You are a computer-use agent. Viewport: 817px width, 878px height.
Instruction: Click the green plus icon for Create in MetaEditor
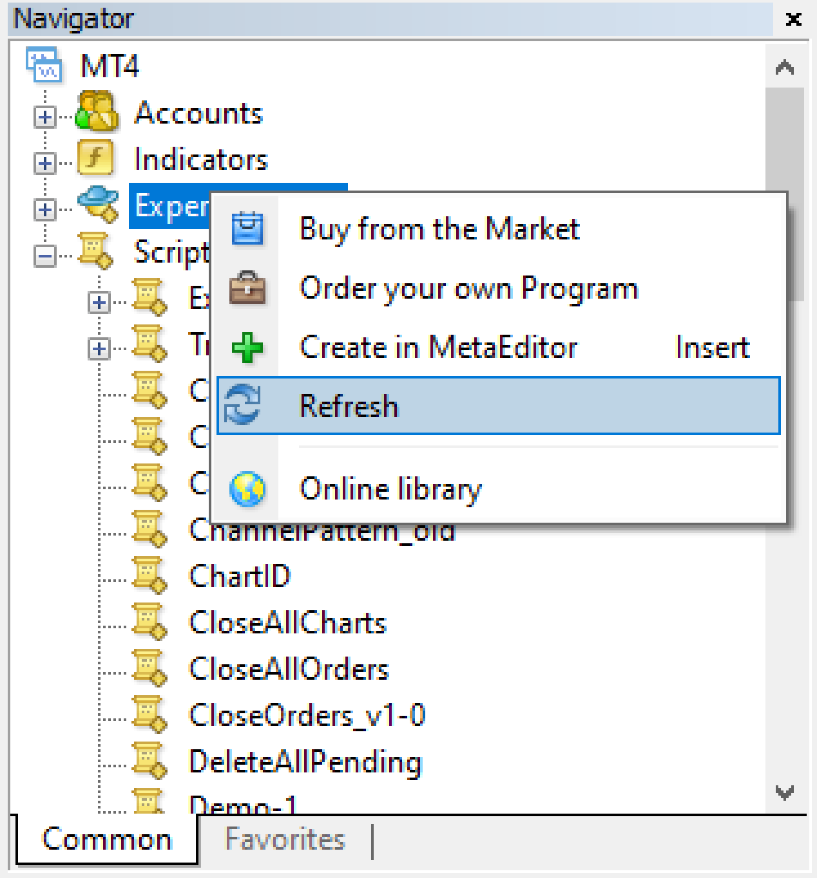[x=247, y=347]
